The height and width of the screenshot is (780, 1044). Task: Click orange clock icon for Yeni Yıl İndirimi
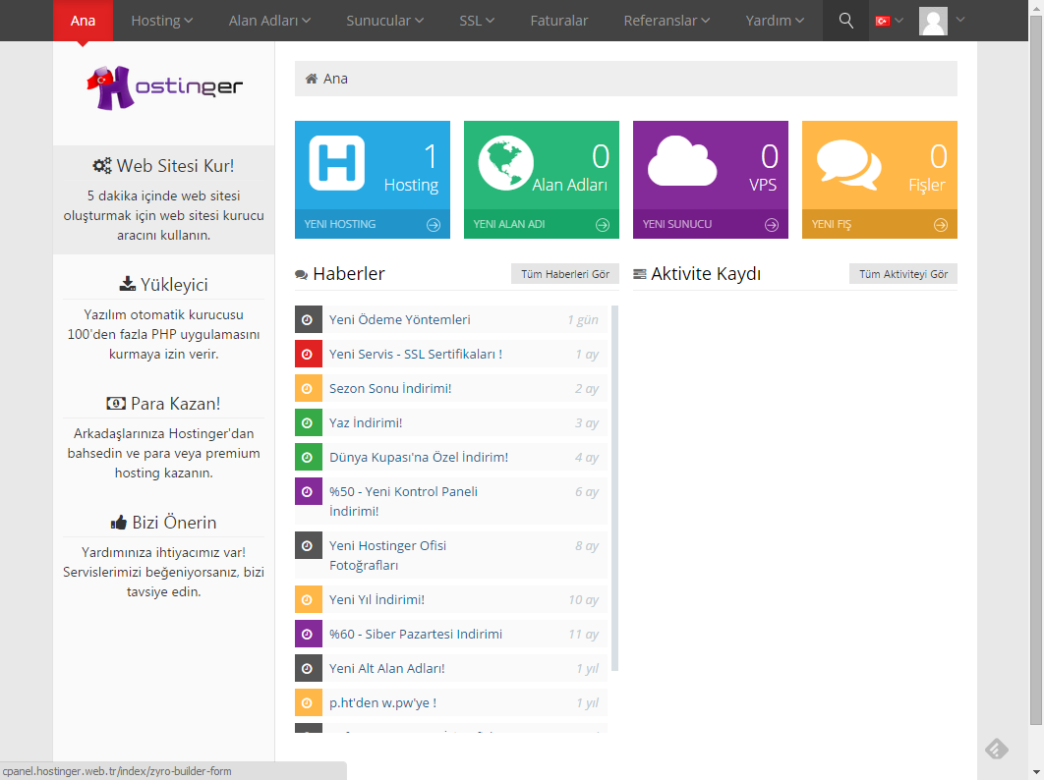click(309, 599)
